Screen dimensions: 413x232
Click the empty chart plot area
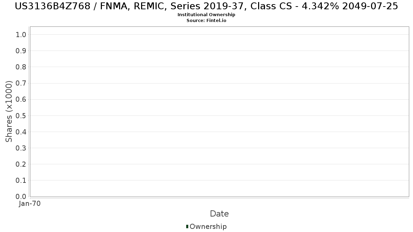[x=219, y=112]
